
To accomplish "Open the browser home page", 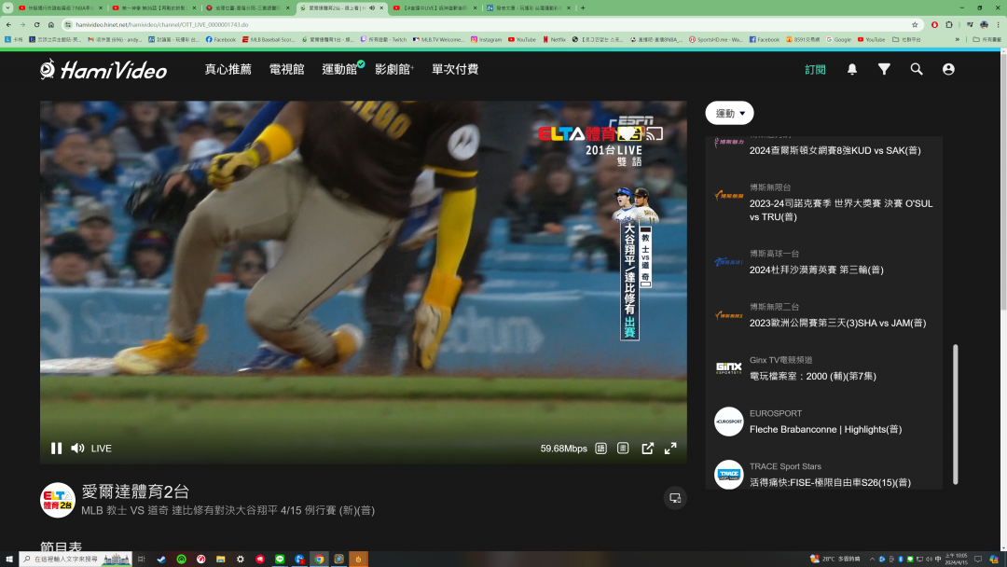I will [x=50, y=24].
